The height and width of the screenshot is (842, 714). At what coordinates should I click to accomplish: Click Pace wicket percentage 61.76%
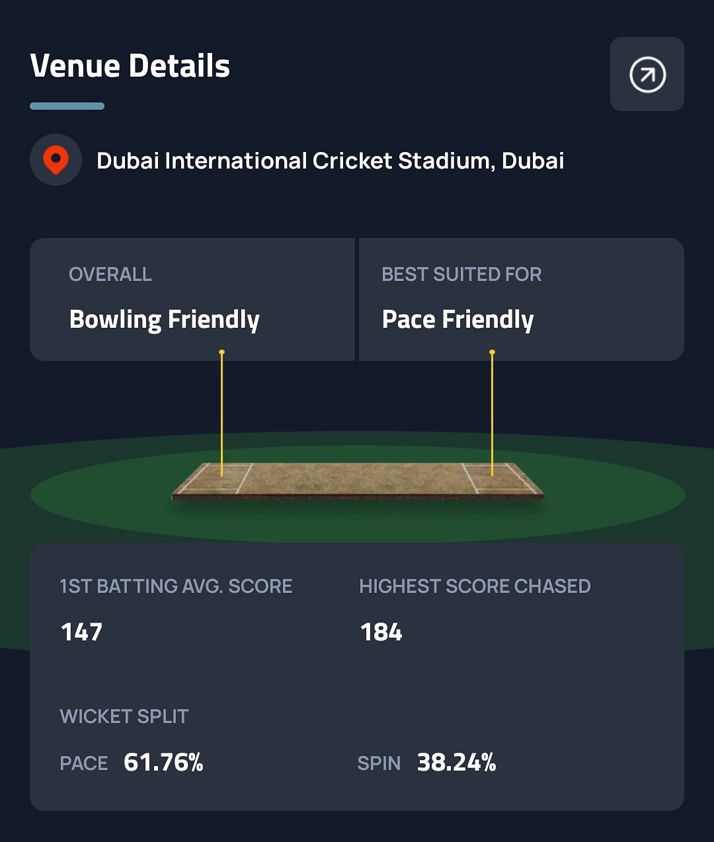coord(163,762)
